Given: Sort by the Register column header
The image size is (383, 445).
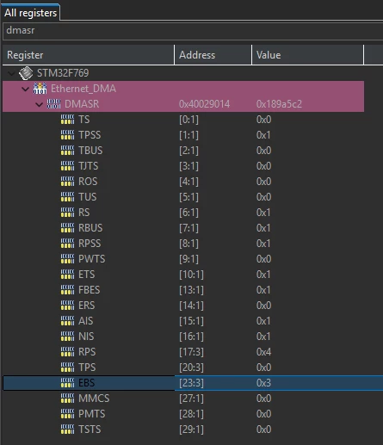Looking at the screenshot, I should 89,55.
